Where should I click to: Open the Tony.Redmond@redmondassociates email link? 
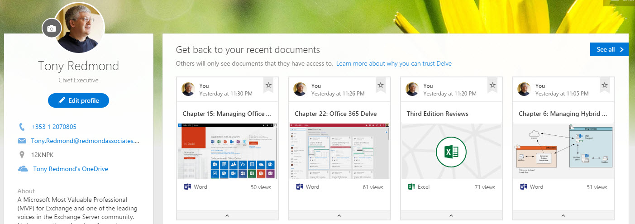(85, 141)
